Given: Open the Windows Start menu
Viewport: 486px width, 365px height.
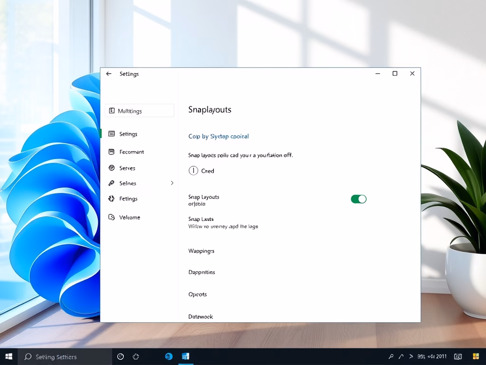Looking at the screenshot, I should click(9, 356).
